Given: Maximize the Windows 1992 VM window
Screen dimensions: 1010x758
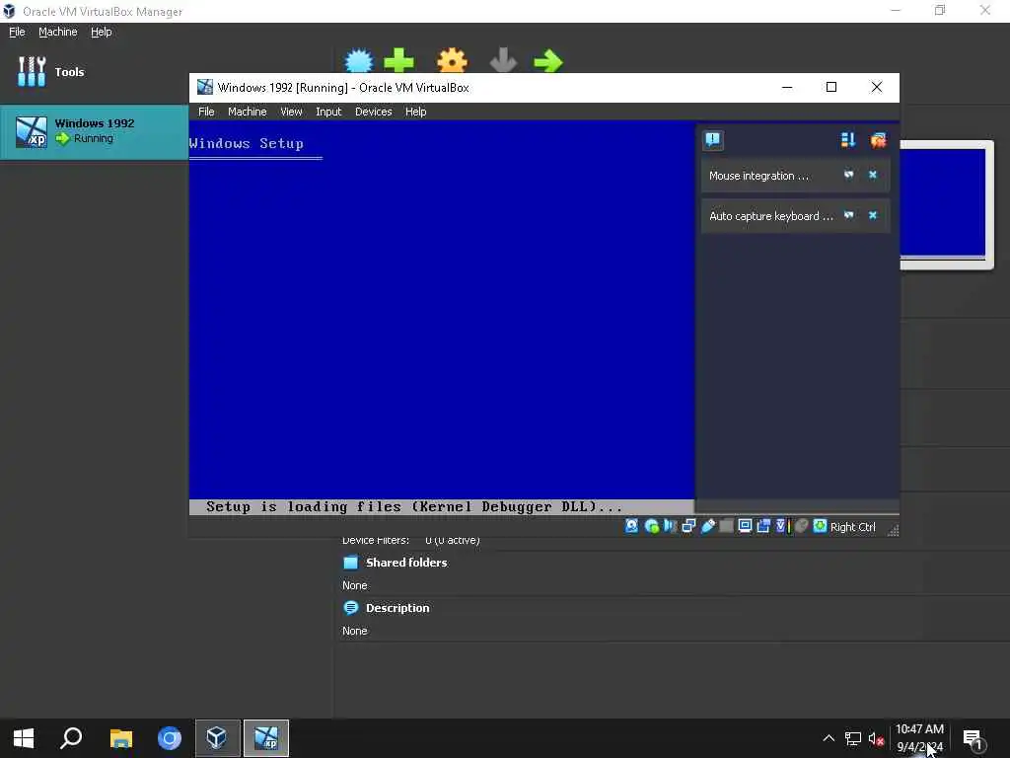Looking at the screenshot, I should [830, 87].
